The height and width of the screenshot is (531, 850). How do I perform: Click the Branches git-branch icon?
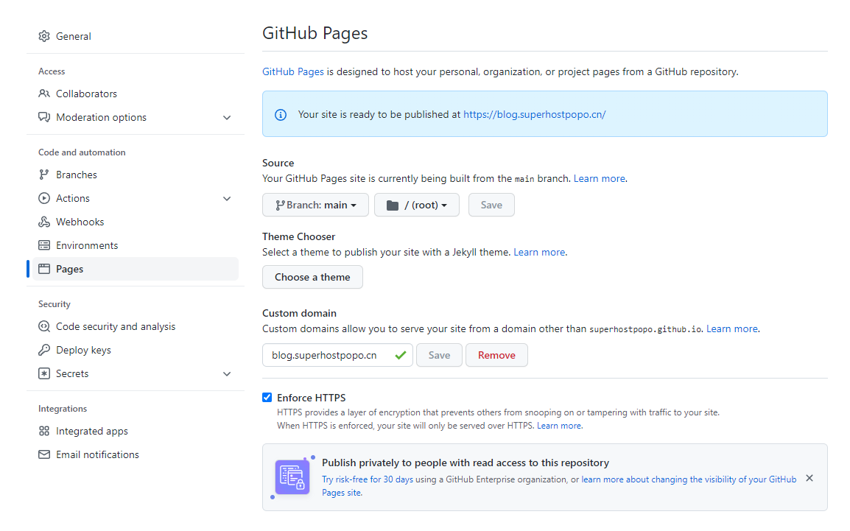(x=44, y=175)
